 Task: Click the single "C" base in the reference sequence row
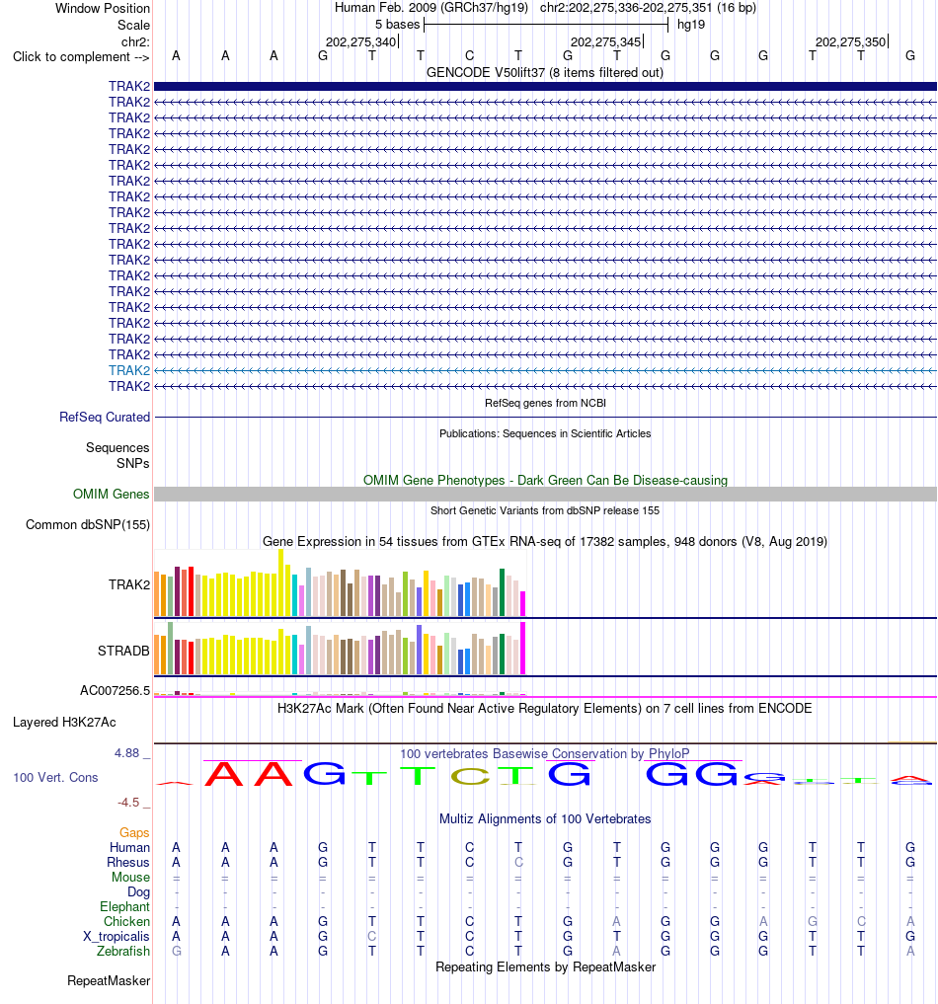469,55
